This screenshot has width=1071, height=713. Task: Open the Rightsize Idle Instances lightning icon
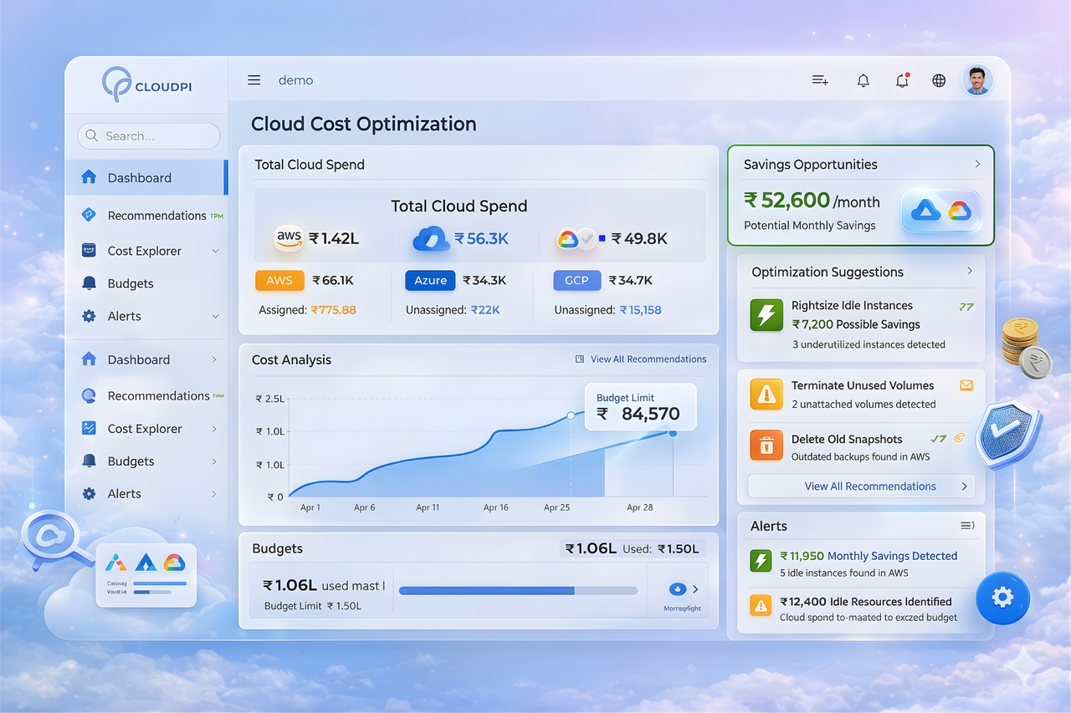point(766,315)
